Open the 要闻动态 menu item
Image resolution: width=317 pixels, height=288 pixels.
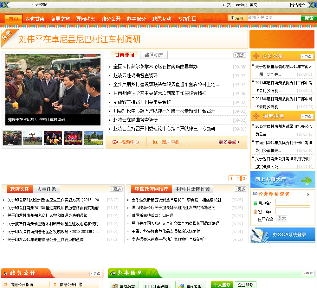coord(86,19)
